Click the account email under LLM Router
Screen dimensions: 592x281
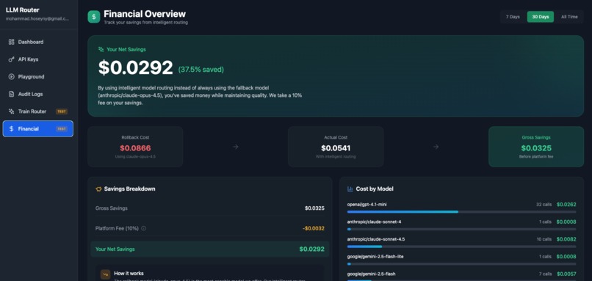[37, 18]
